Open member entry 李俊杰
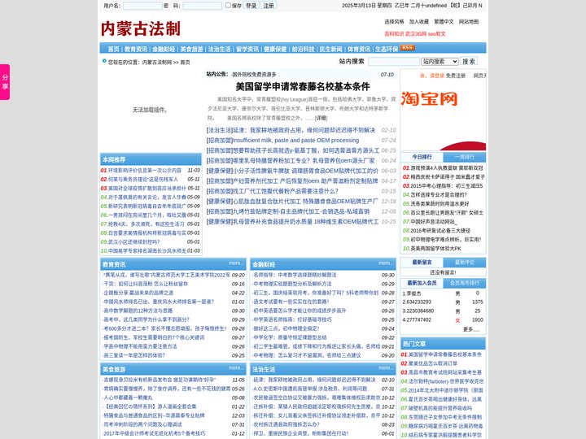 click(413, 293)
